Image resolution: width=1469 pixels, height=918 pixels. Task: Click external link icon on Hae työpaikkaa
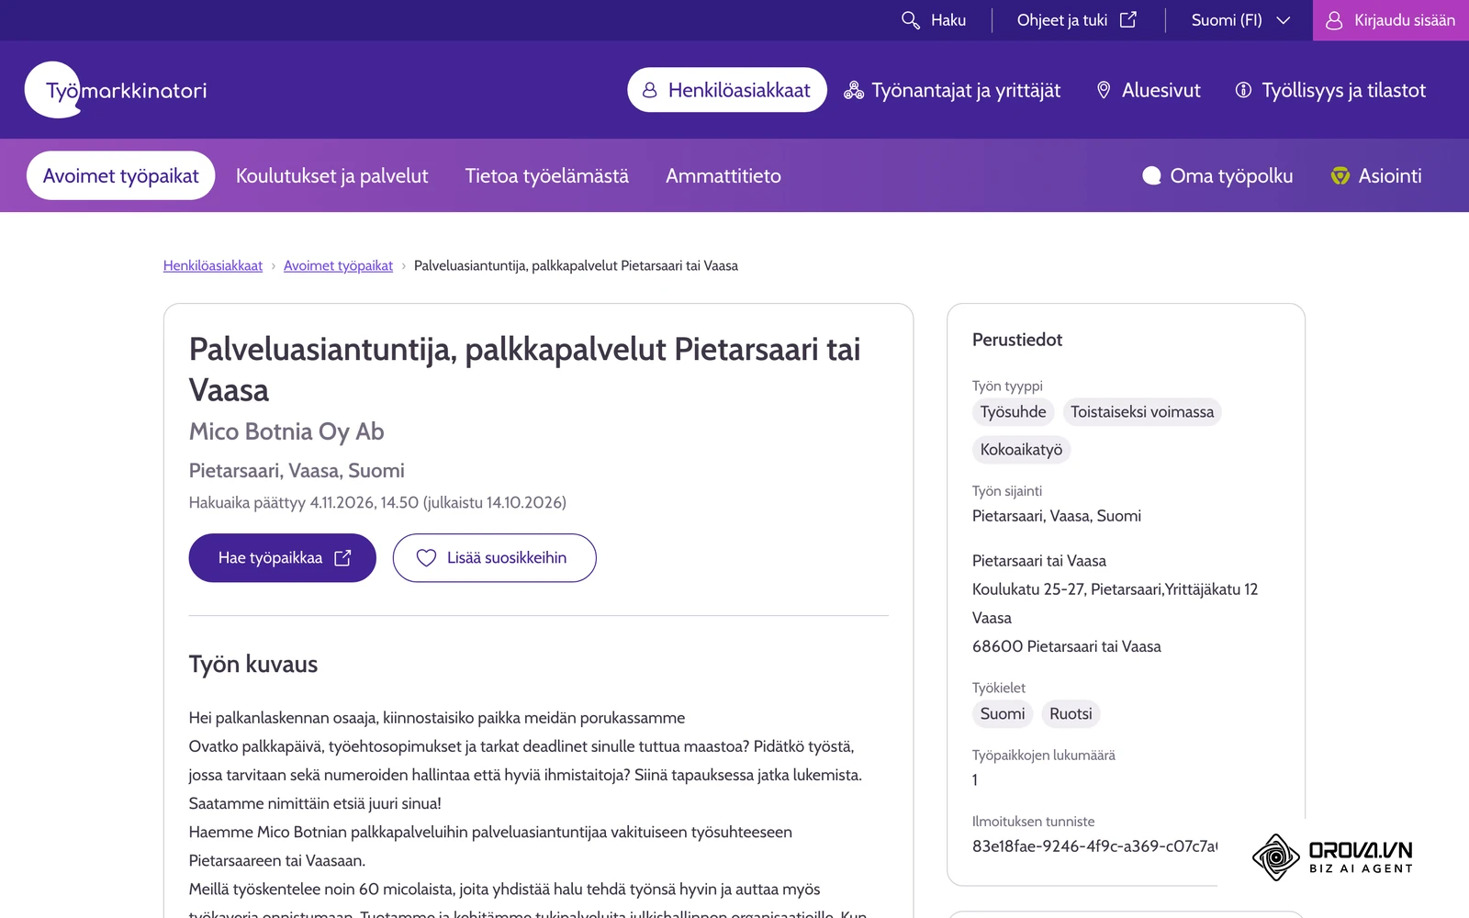point(342,557)
